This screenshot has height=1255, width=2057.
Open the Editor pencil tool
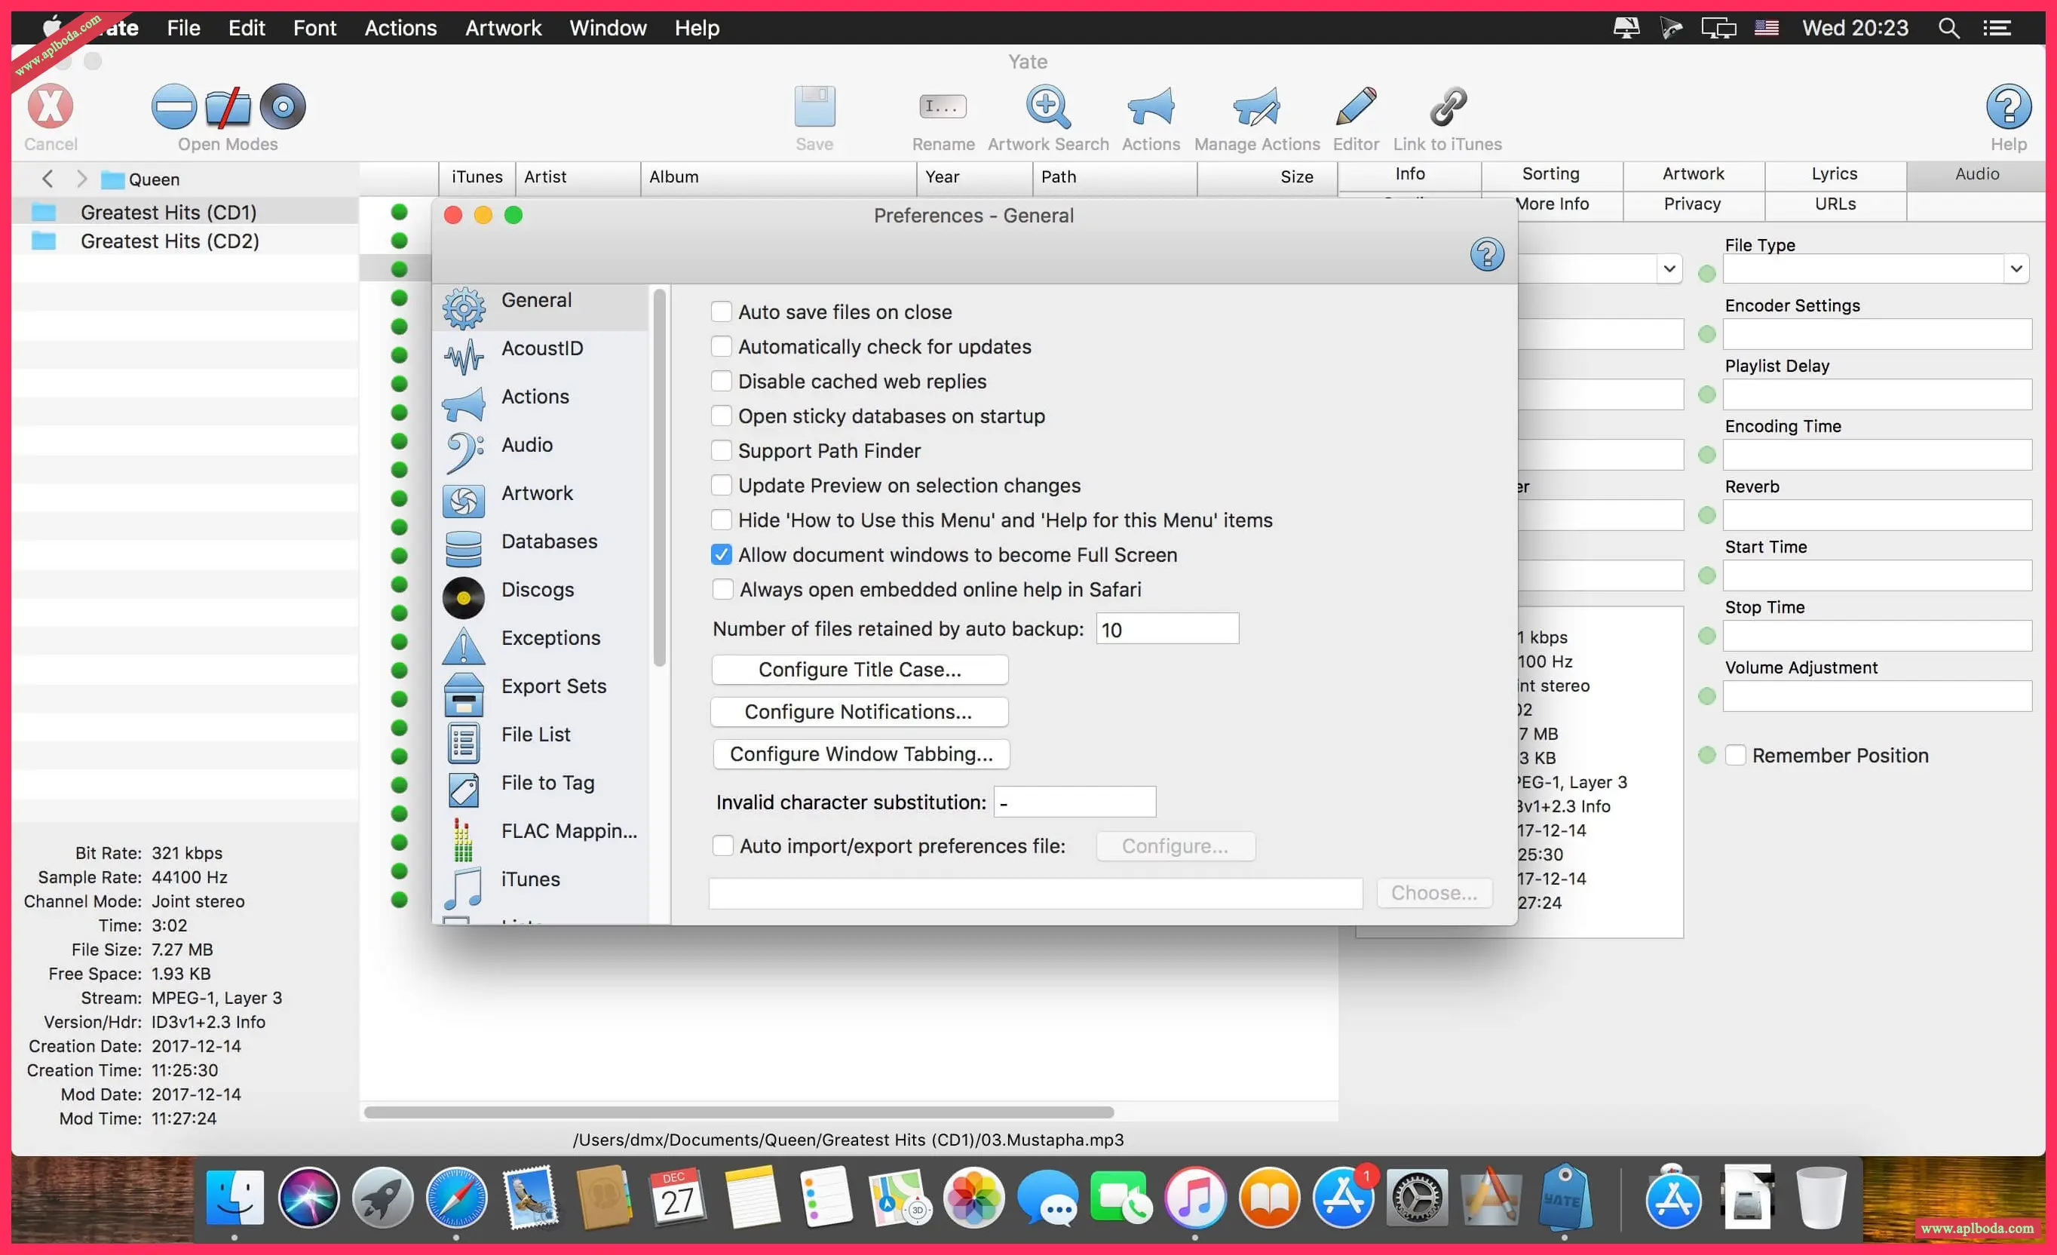tap(1356, 107)
